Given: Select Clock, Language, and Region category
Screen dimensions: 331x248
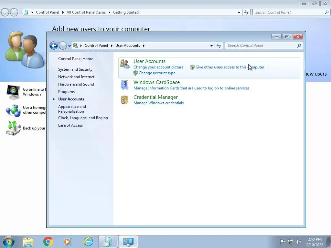Looking at the screenshot, I should [83, 118].
